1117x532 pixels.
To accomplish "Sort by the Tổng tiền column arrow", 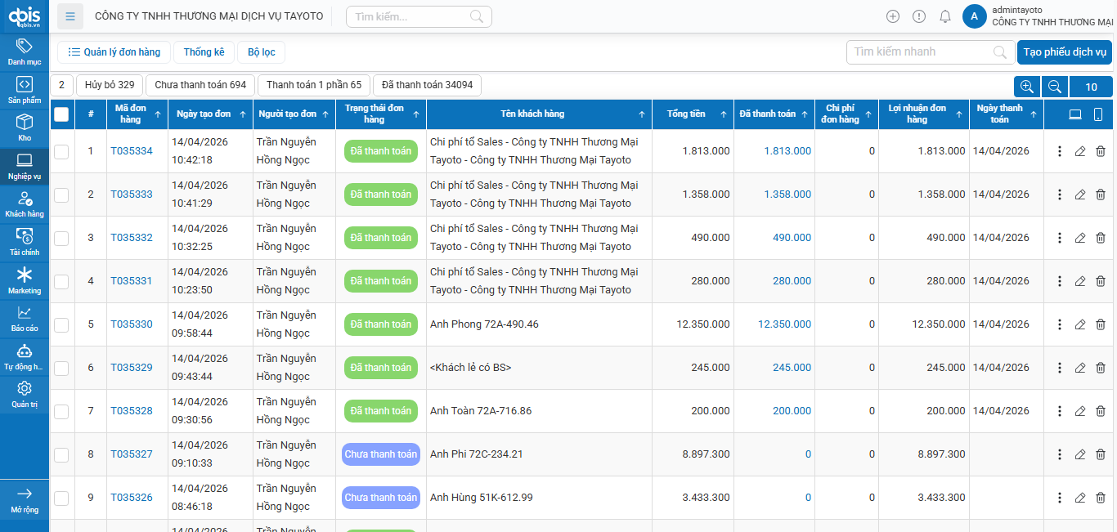I will (x=723, y=114).
